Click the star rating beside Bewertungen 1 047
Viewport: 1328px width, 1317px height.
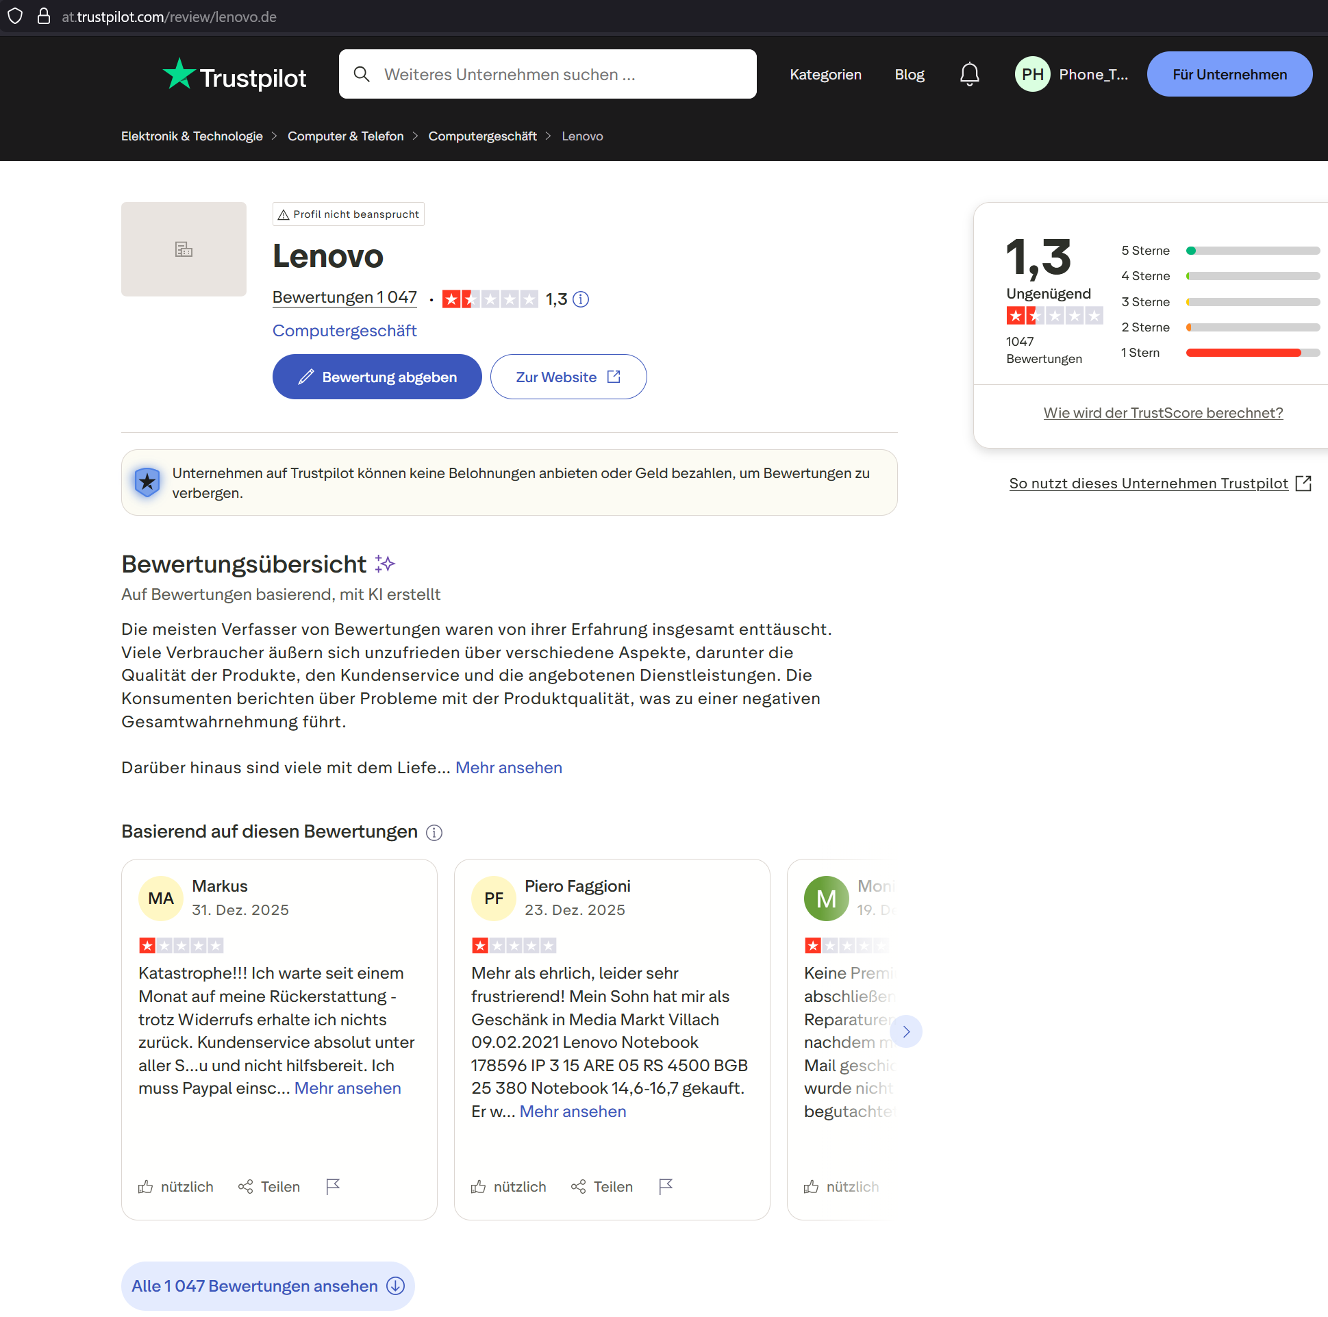coord(490,299)
